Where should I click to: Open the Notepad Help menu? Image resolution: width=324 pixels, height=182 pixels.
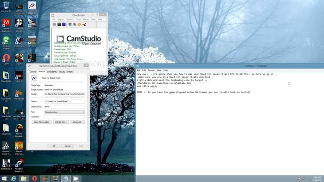coord(166,70)
